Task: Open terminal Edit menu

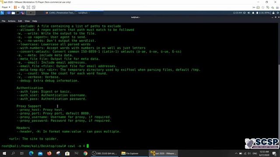Action: (x=20, y=21)
